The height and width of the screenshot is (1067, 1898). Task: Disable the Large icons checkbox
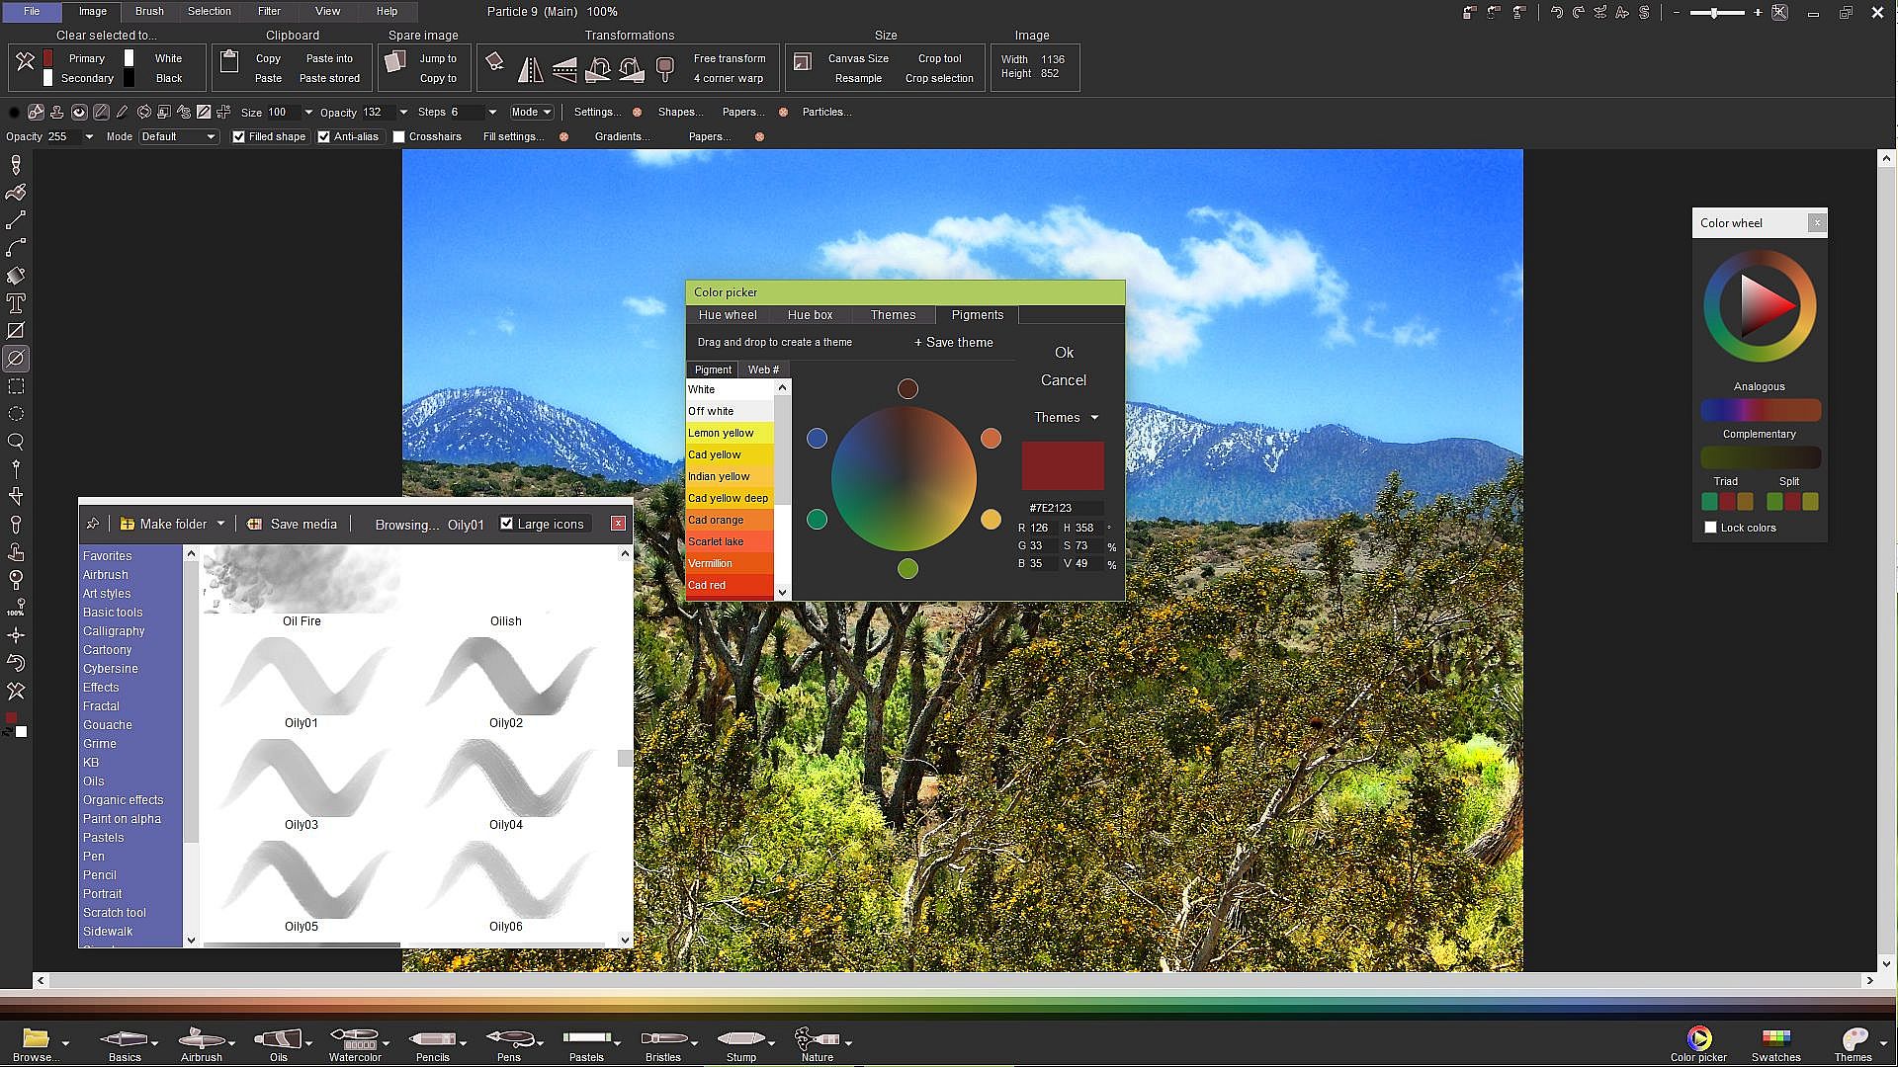coord(507,524)
